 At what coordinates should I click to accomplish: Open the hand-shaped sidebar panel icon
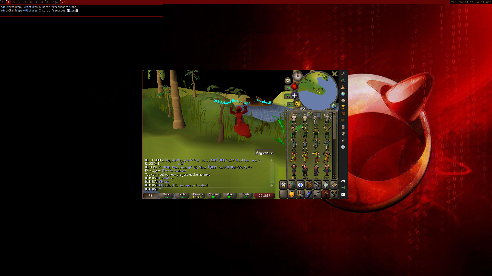[343, 87]
